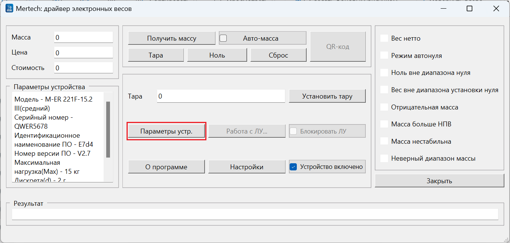The width and height of the screenshot is (510, 243).
Task: Click the Работа с ЛУ... button
Action: [x=247, y=131]
